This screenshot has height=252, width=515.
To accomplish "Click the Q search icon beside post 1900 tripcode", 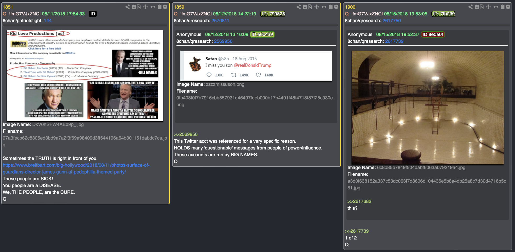I will [x=347, y=14].
